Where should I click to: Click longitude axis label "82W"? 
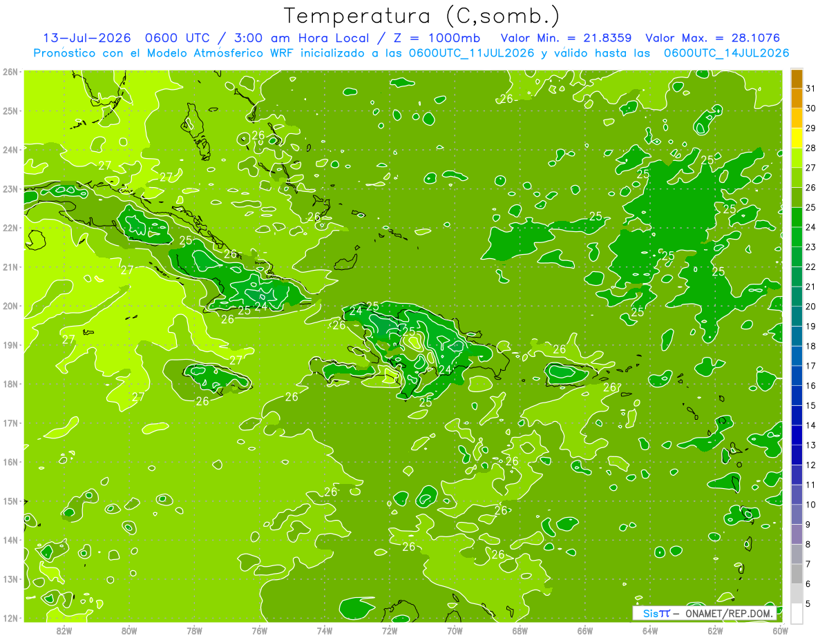(64, 630)
